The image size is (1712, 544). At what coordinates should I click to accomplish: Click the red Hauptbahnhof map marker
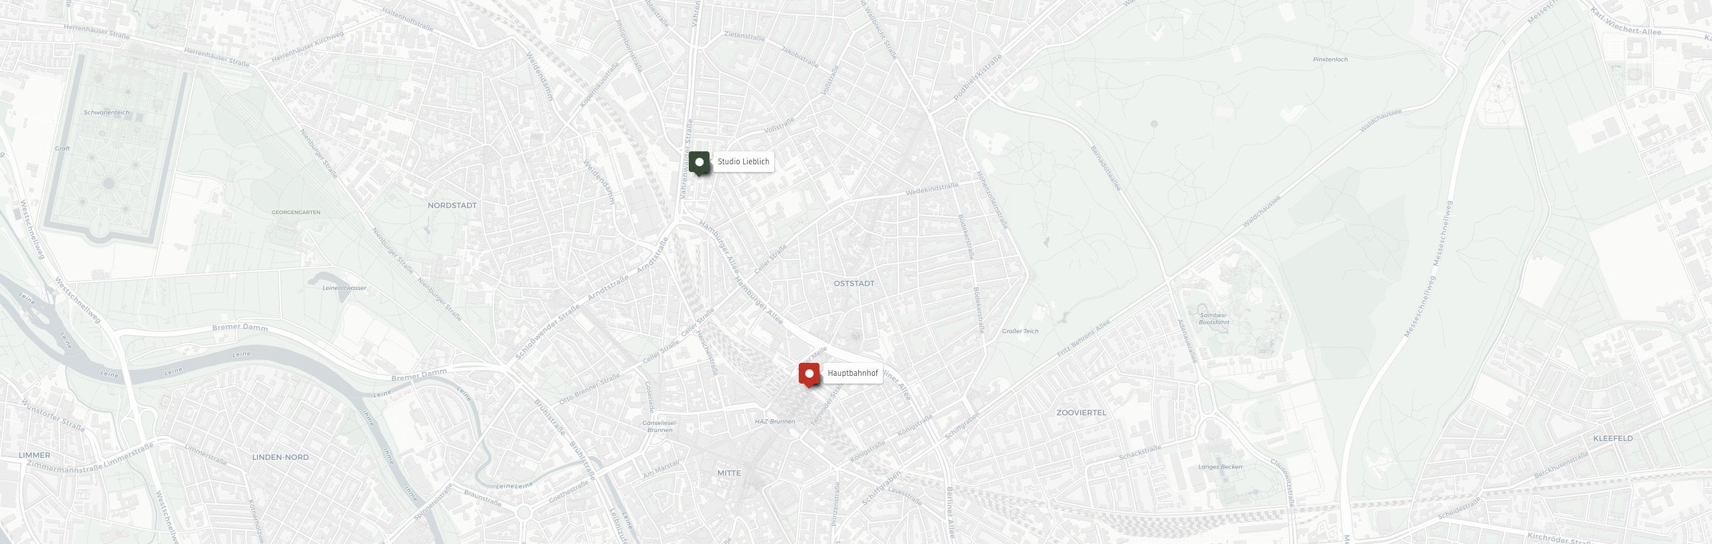[x=809, y=375]
